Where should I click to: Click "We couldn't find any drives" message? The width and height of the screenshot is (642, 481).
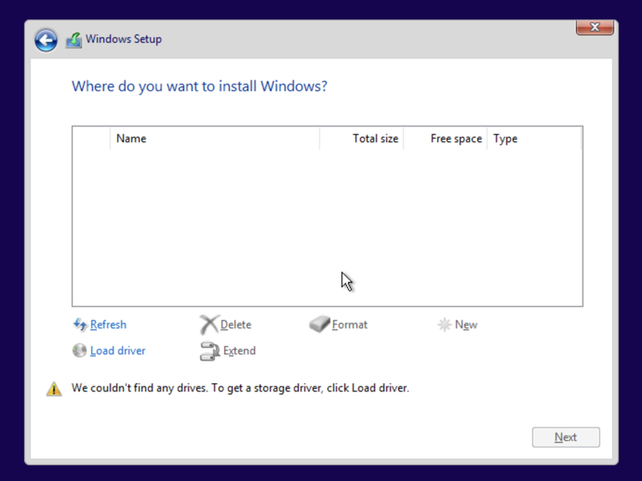coord(241,388)
